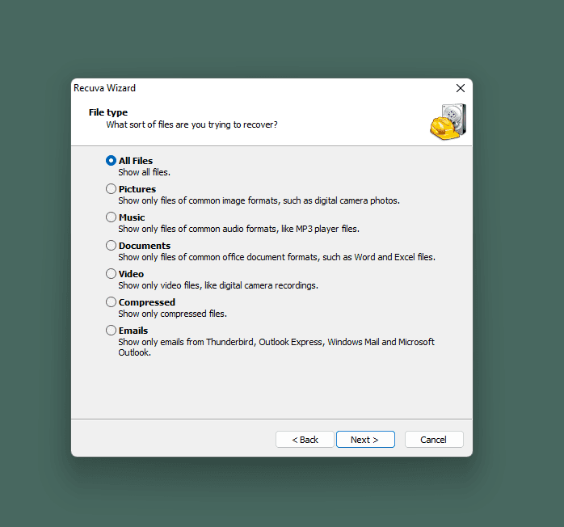Choose the Pictures file type option
This screenshot has width=564, height=527.
coord(112,189)
